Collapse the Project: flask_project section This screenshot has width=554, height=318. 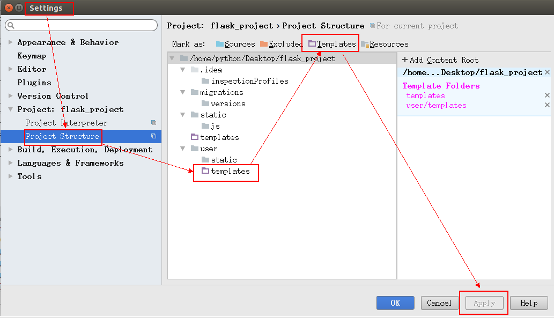coord(10,109)
